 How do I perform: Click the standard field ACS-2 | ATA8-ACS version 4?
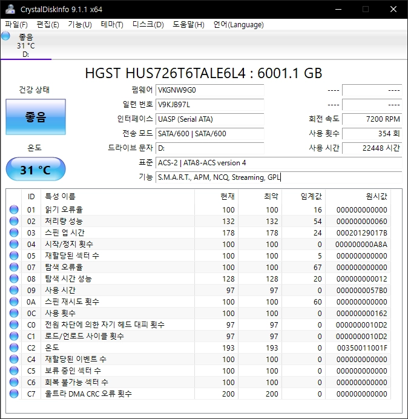tap(278, 162)
